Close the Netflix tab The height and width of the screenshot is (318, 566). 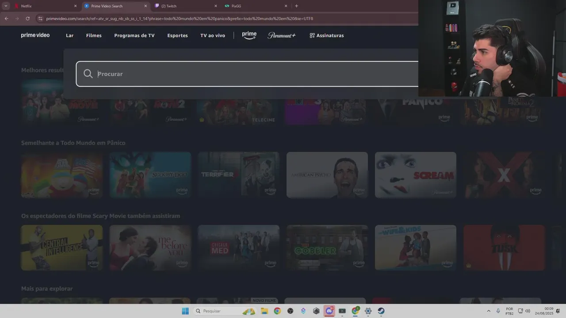point(75,6)
